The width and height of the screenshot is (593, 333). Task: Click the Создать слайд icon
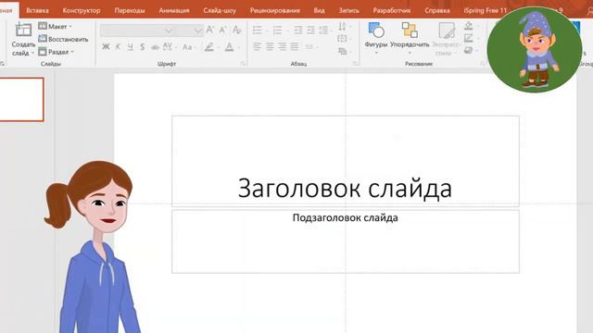tap(23, 30)
